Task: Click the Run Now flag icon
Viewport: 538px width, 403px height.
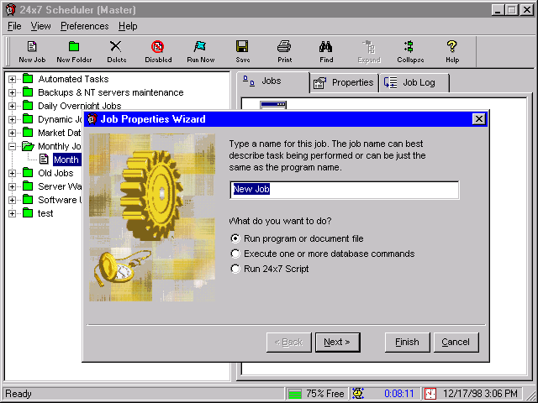Action: pos(200,47)
